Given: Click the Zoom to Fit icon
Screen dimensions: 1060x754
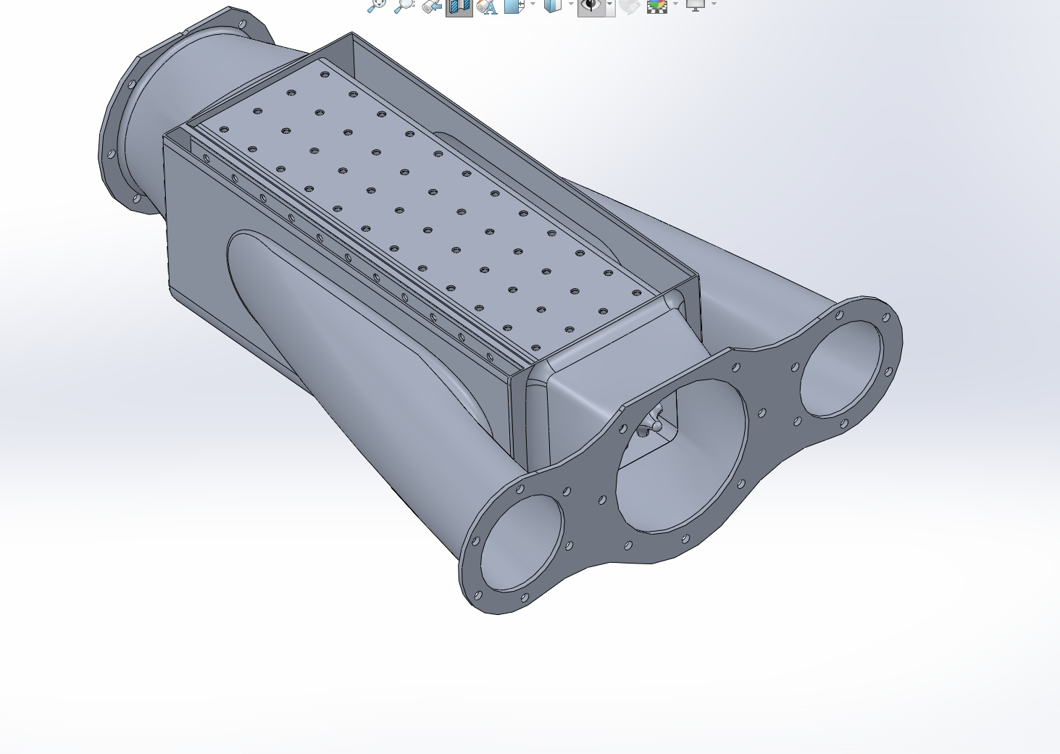Looking at the screenshot, I should 377,6.
